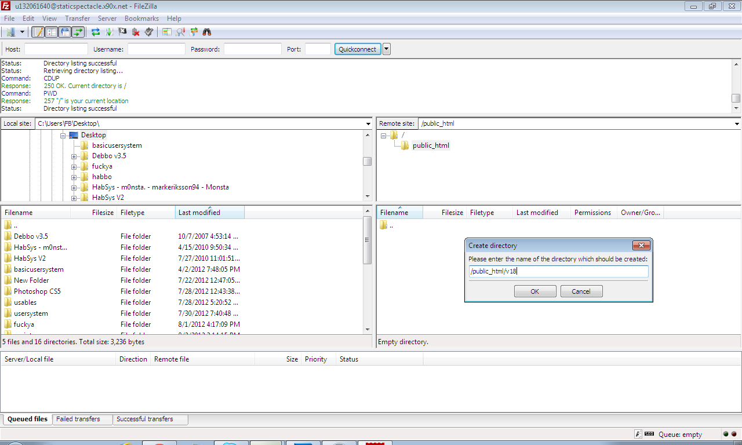The width and height of the screenshot is (742, 445).
Task: Refresh the file and folder lists
Action: tap(96, 32)
